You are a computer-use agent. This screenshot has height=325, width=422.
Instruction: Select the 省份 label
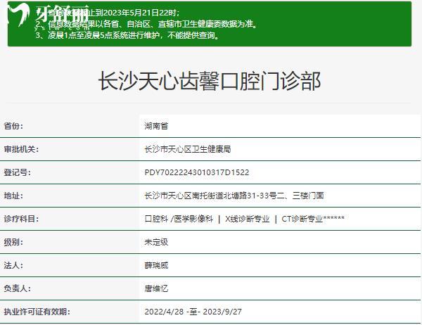click(13, 126)
